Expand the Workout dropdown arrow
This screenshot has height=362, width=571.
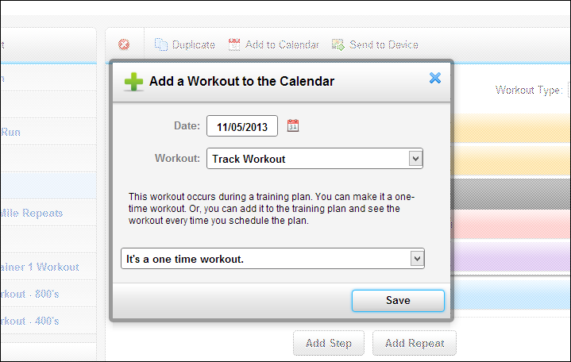(415, 159)
